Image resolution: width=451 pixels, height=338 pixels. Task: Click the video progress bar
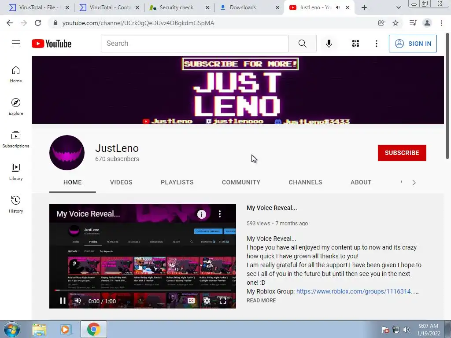[143, 290]
